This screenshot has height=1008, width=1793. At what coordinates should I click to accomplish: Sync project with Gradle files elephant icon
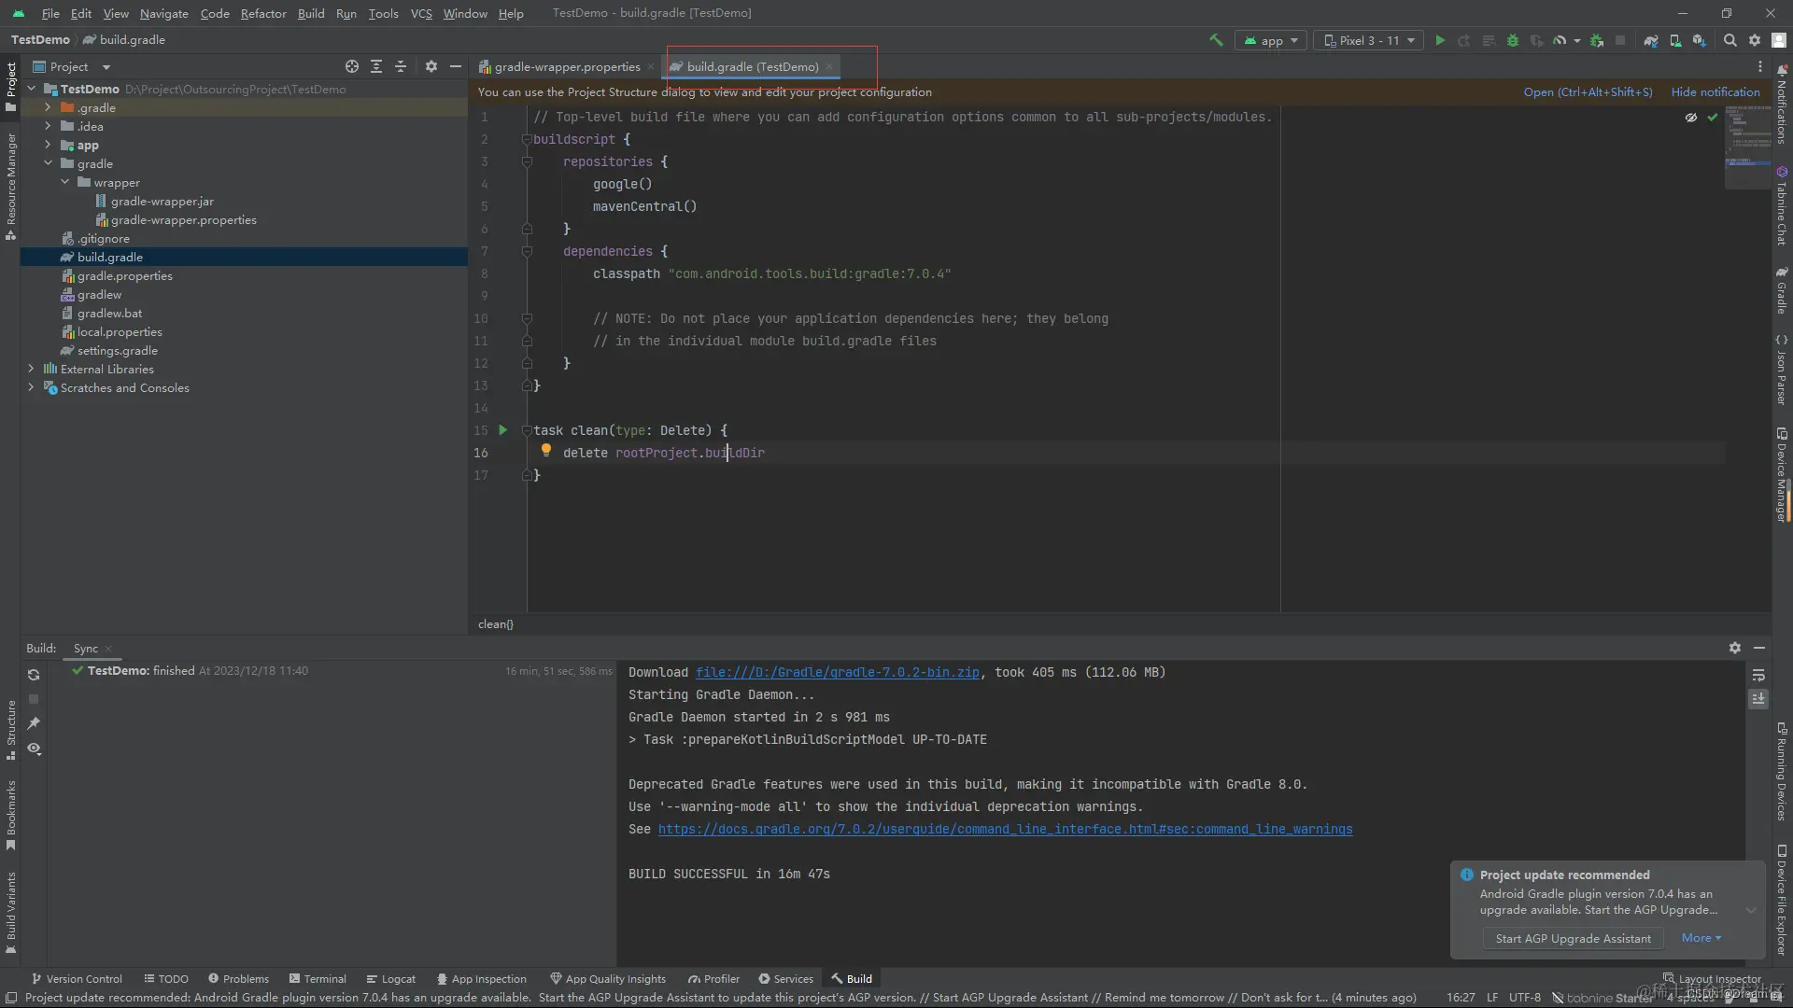[1651, 40]
